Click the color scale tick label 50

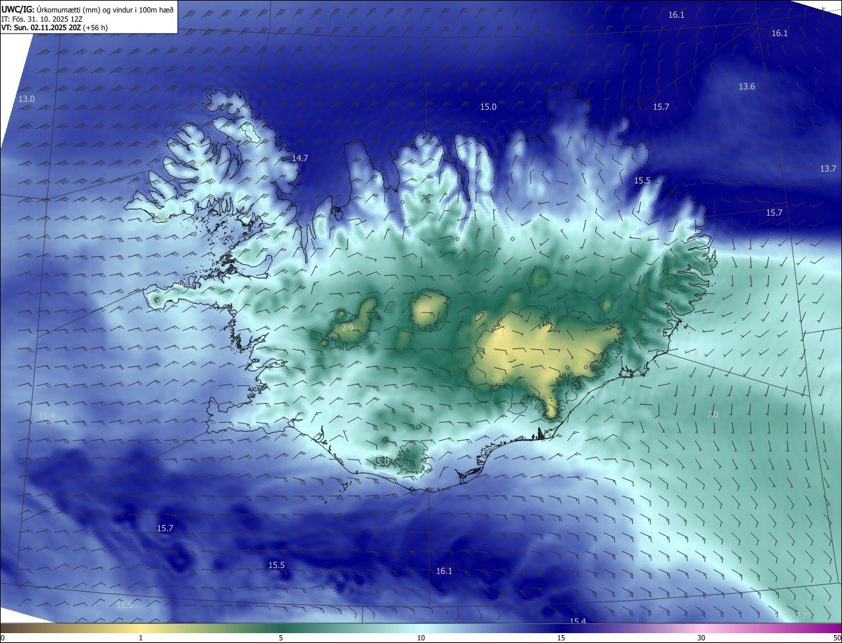click(837, 638)
